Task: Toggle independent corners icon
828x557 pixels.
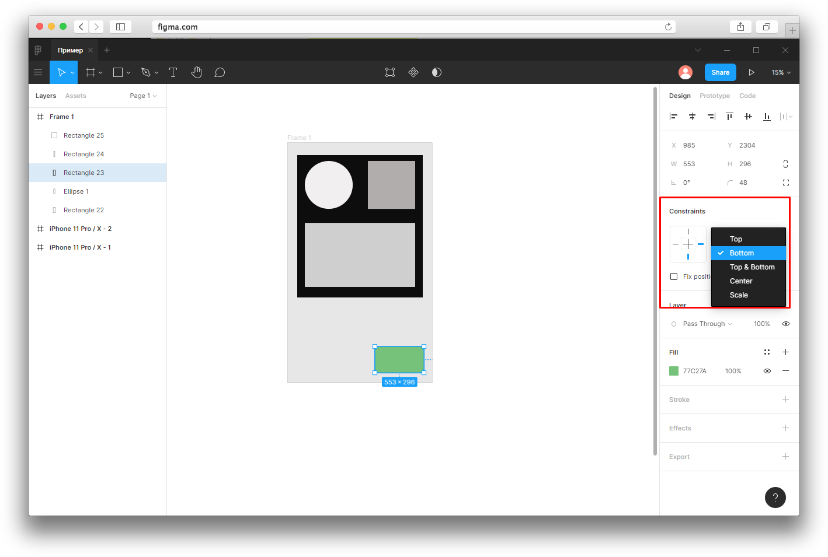Action: tap(786, 183)
